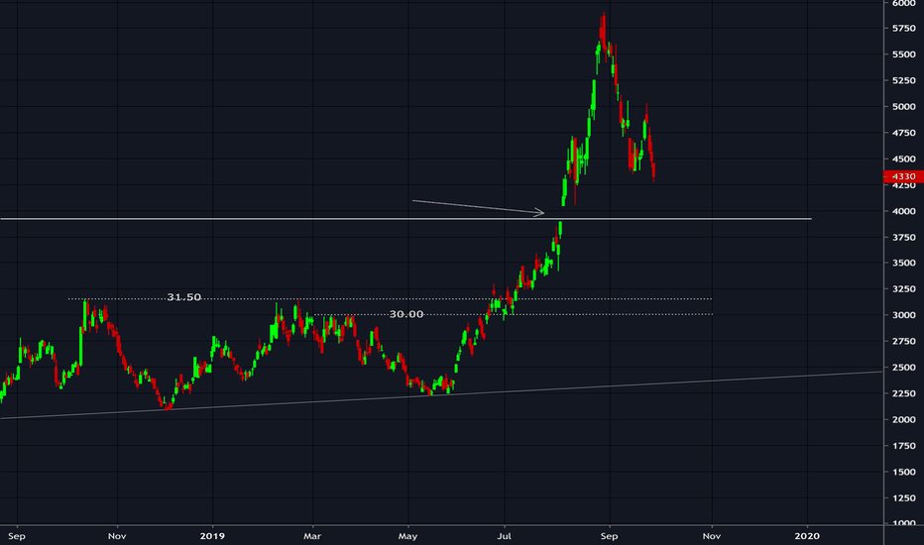This screenshot has width=924, height=545.
Task: Select the 31.50 resistance level label
Action: coord(183,297)
